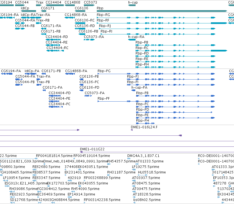Click the h-cup-PA protein label
The image size is (234, 204).
pos(139,88)
